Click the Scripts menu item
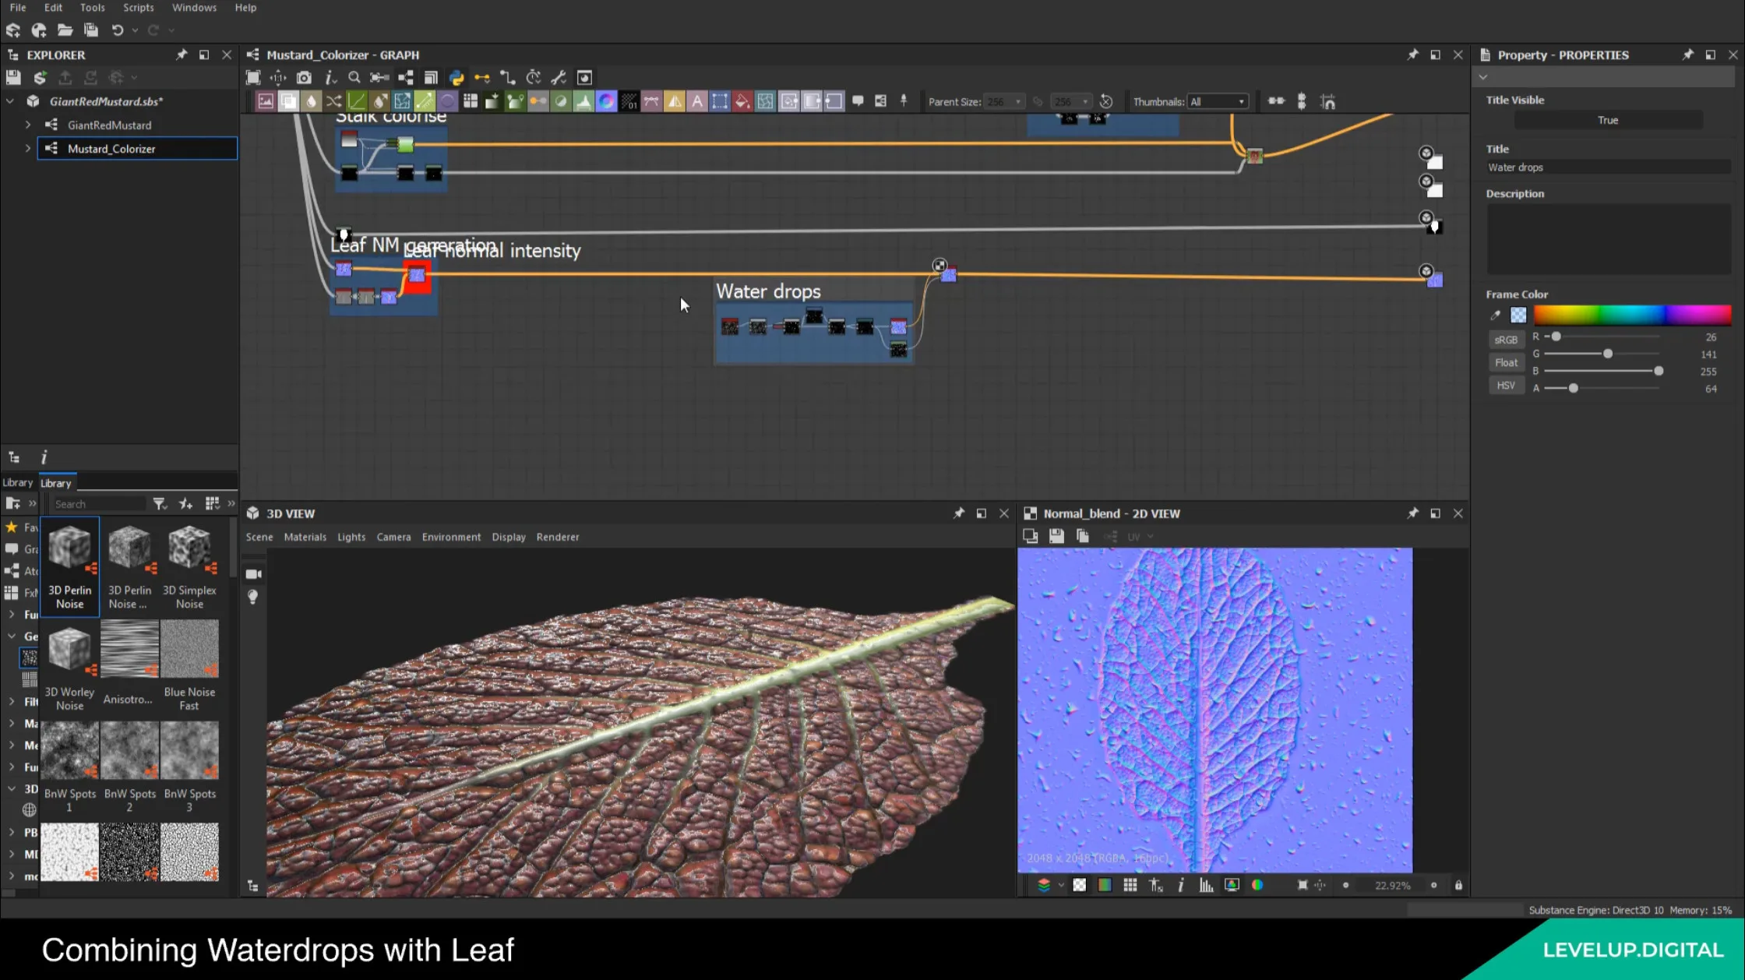This screenshot has height=980, width=1745. pyautogui.click(x=136, y=6)
